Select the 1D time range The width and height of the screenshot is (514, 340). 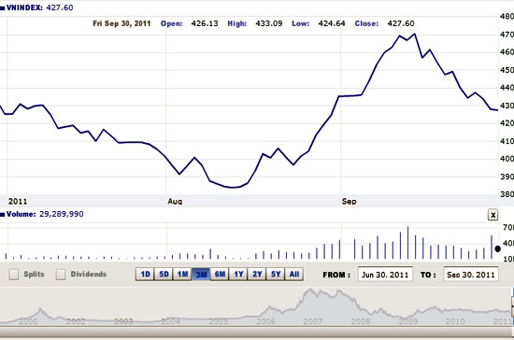coord(145,275)
